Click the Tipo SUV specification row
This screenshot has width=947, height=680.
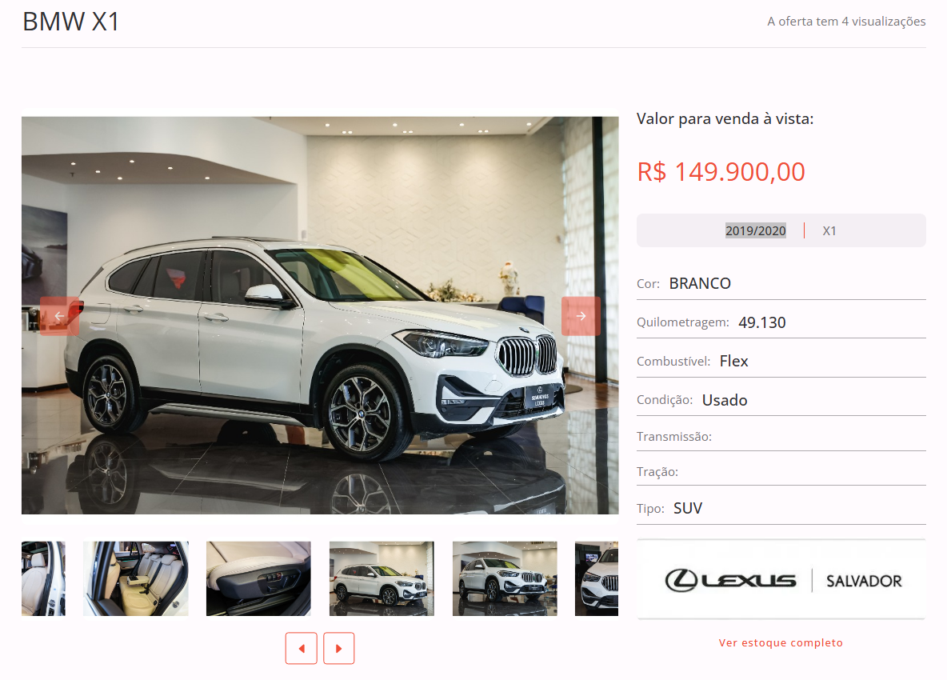(x=781, y=508)
